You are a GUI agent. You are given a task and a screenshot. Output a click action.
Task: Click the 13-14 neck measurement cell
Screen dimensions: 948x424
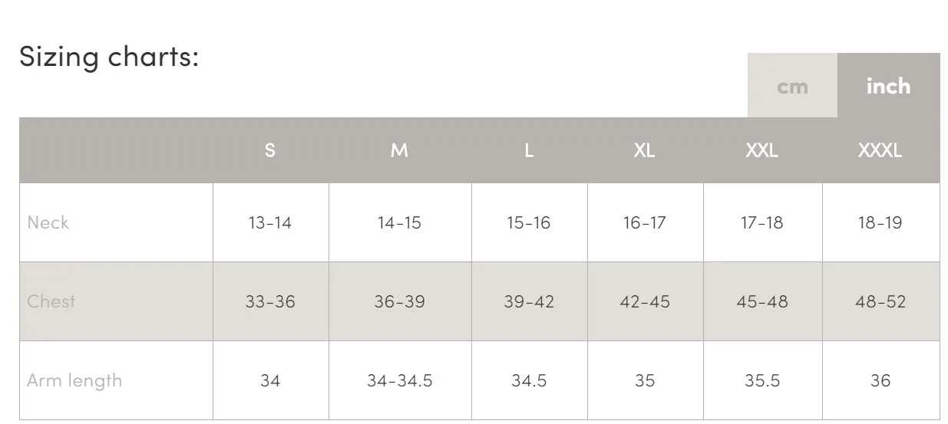coord(270,222)
